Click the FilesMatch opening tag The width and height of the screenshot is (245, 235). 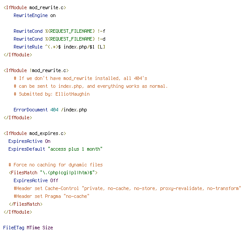tap(53, 173)
